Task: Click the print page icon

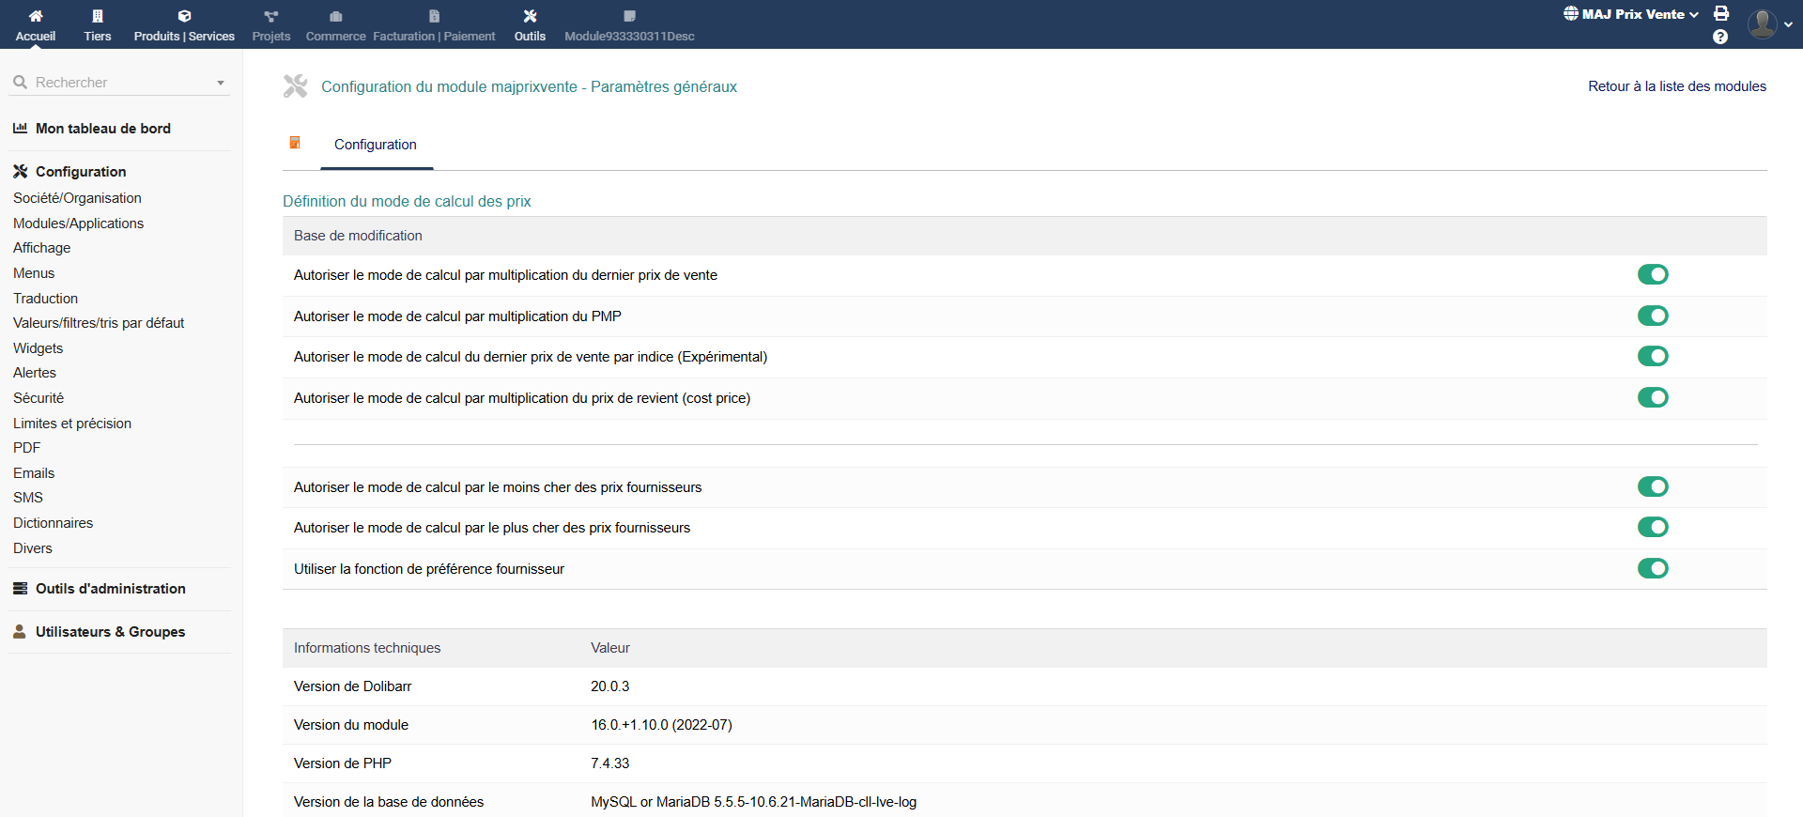Action: [x=1721, y=13]
